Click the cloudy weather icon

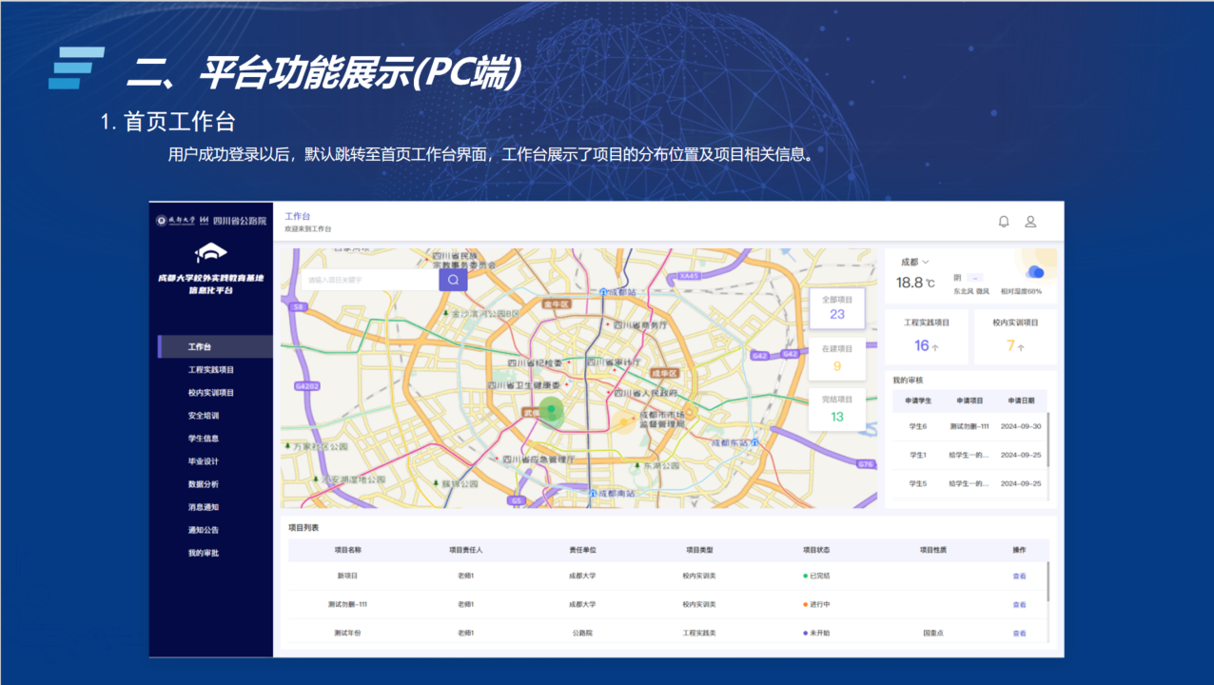1033,272
